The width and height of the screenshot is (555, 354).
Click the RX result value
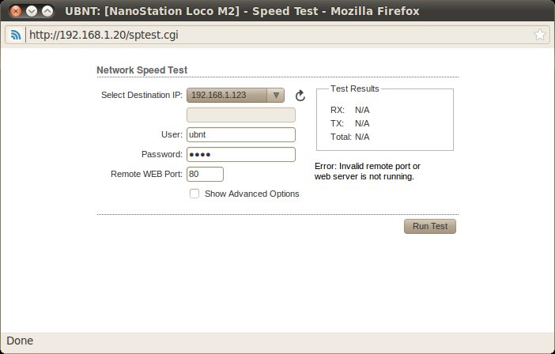point(362,110)
